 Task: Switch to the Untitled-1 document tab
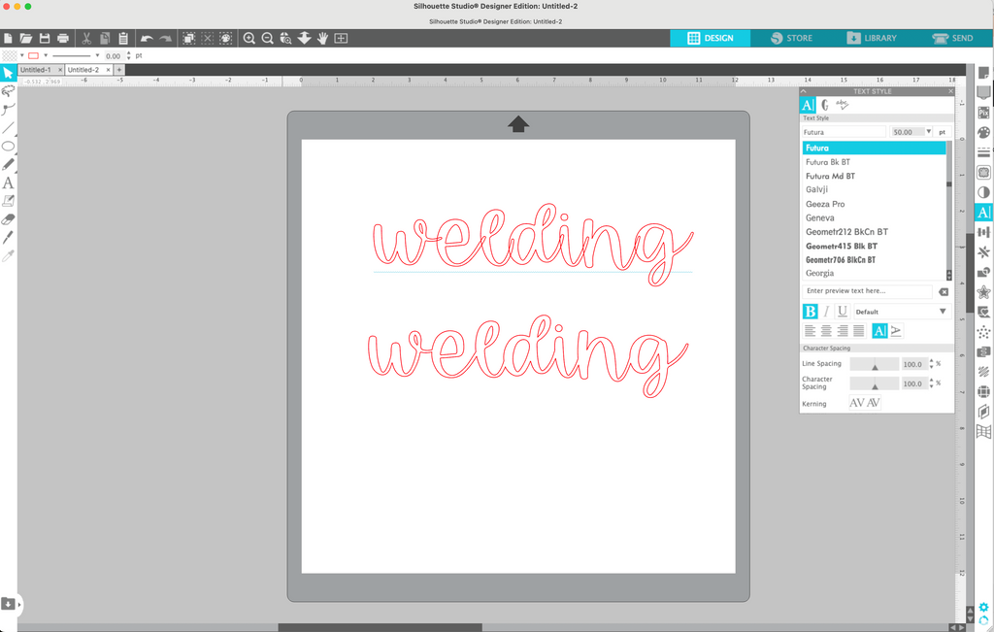coord(37,69)
